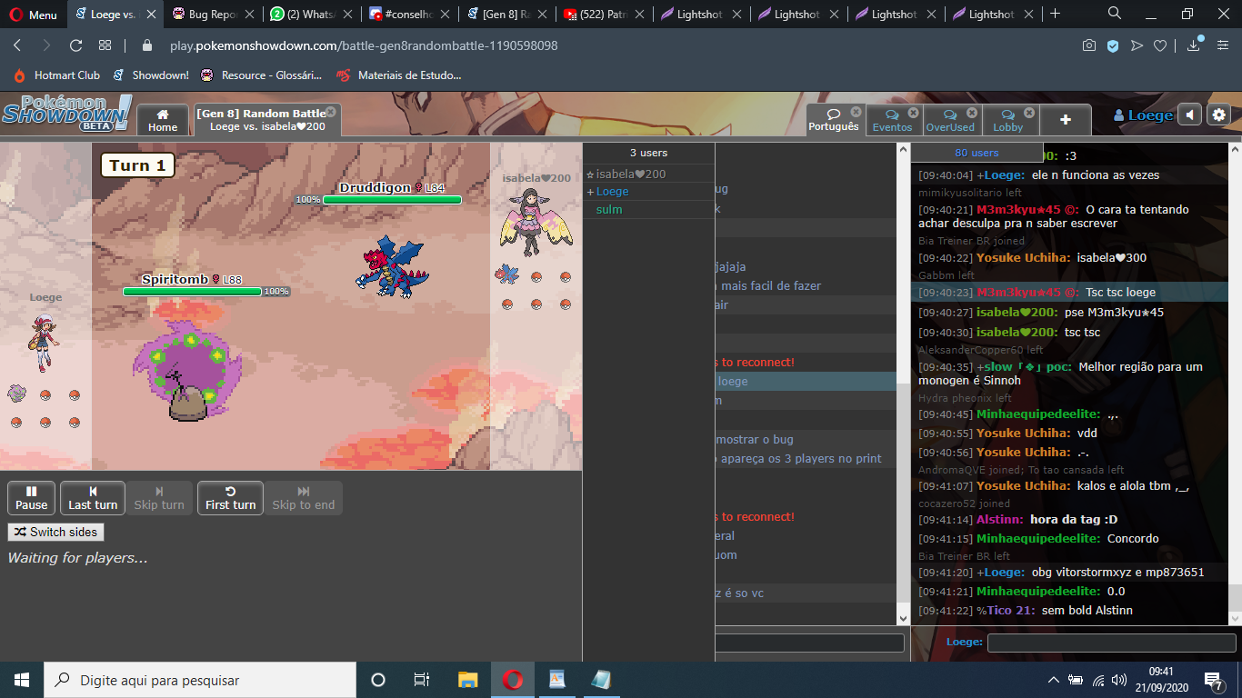Viewport: 1242px width, 698px height.
Task: Open the Showdown options gear icon
Action: coord(1219,115)
